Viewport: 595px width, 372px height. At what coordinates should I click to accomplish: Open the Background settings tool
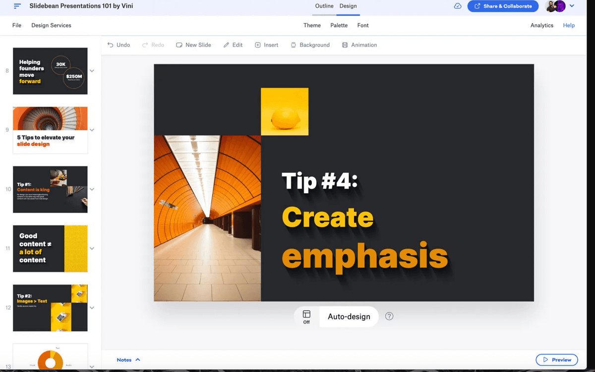pyautogui.click(x=310, y=45)
